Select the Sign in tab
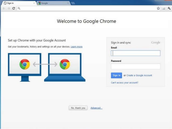 tap(19, 3)
